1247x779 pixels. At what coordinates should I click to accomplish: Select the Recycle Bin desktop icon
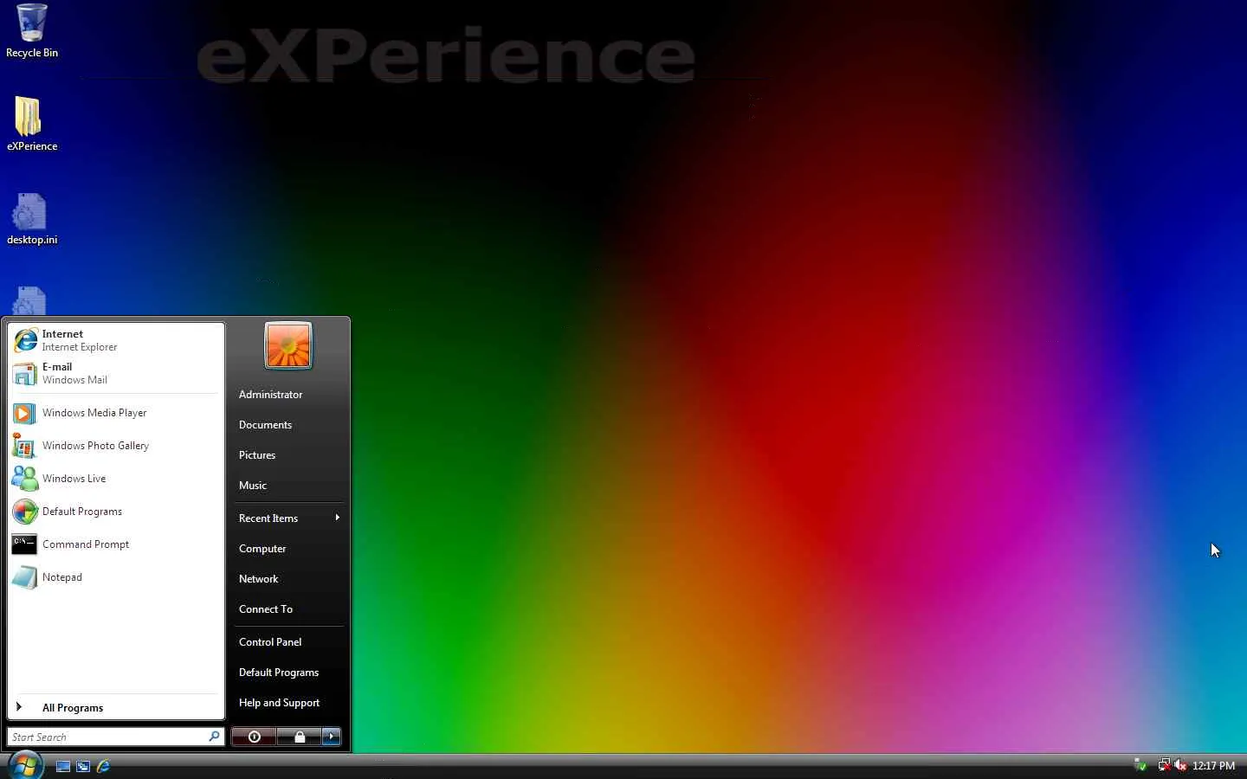tap(32, 31)
